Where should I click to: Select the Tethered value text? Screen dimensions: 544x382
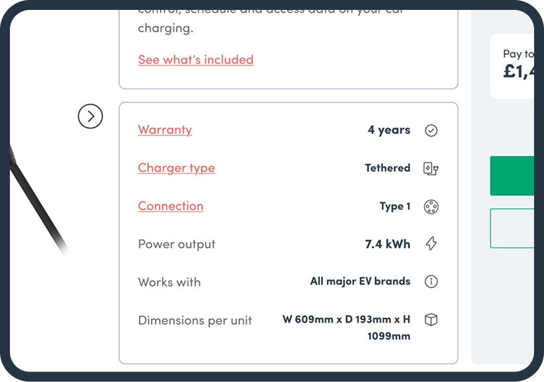click(x=387, y=168)
